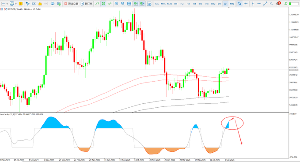The height and width of the screenshot is (162, 300).
Task: Click the '3 Nov 2024' date axis label
Action: pyautogui.click(x=49, y=160)
